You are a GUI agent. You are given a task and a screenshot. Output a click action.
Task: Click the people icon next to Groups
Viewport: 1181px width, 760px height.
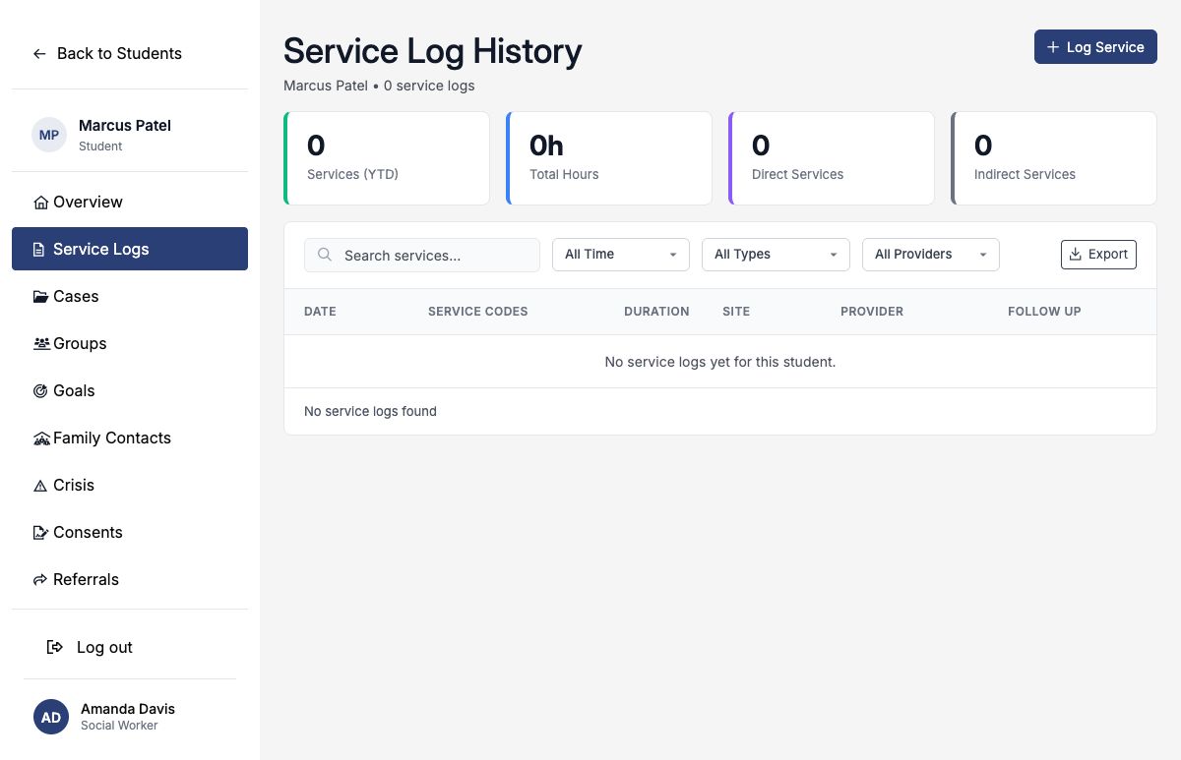pyautogui.click(x=41, y=344)
